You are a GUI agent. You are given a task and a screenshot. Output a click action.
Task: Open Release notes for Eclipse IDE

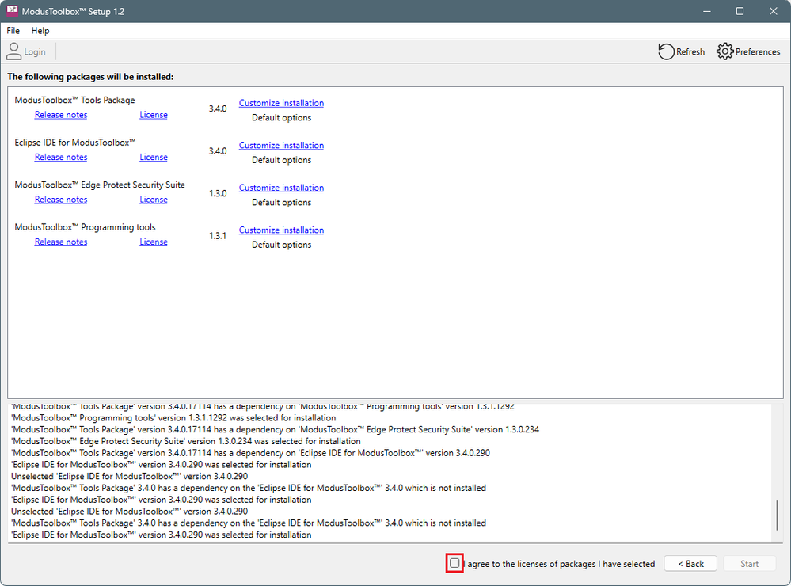click(60, 157)
